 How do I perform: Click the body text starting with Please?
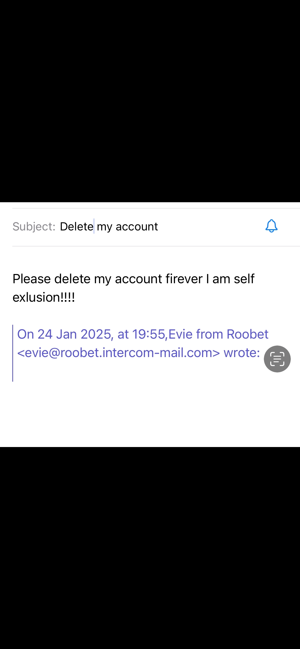[133, 288]
